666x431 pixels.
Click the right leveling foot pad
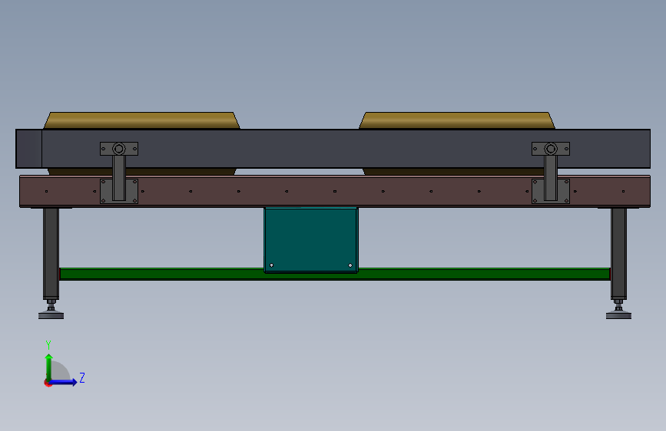point(618,315)
